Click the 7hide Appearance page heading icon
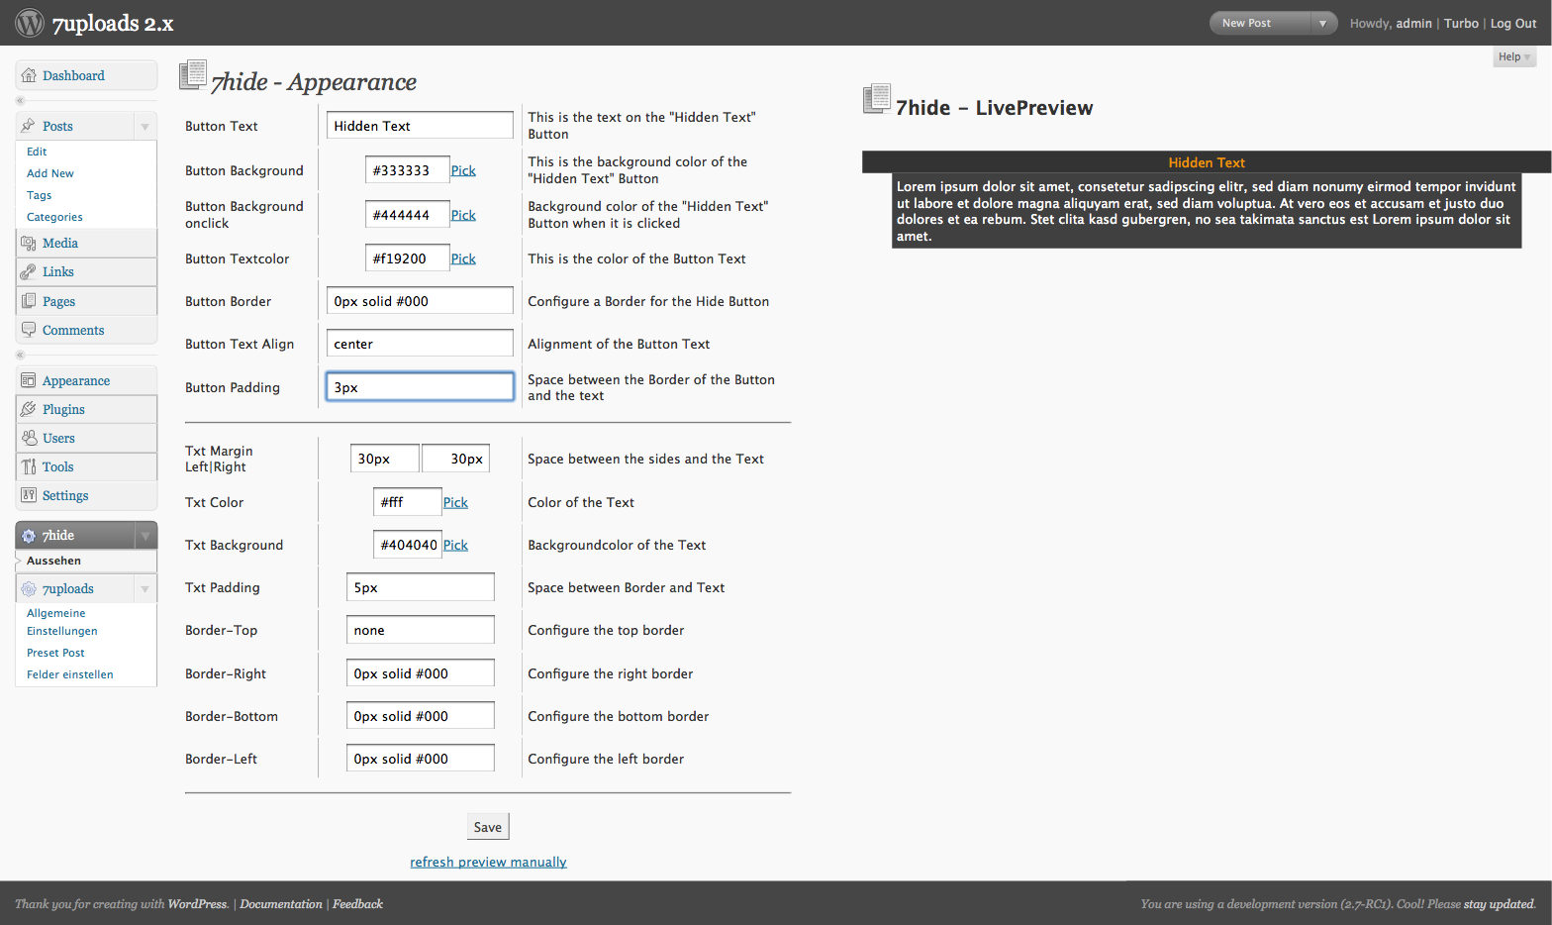The image size is (1552, 925). (193, 76)
